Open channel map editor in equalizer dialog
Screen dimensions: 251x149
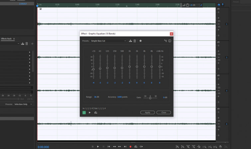[165, 41]
